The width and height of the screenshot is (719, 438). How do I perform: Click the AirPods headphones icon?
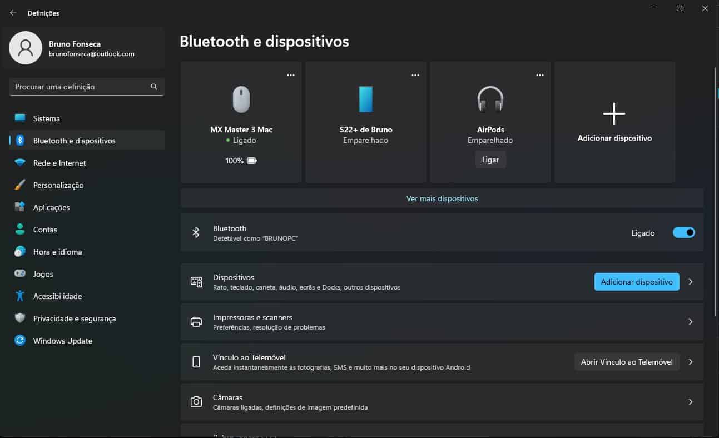(490, 99)
